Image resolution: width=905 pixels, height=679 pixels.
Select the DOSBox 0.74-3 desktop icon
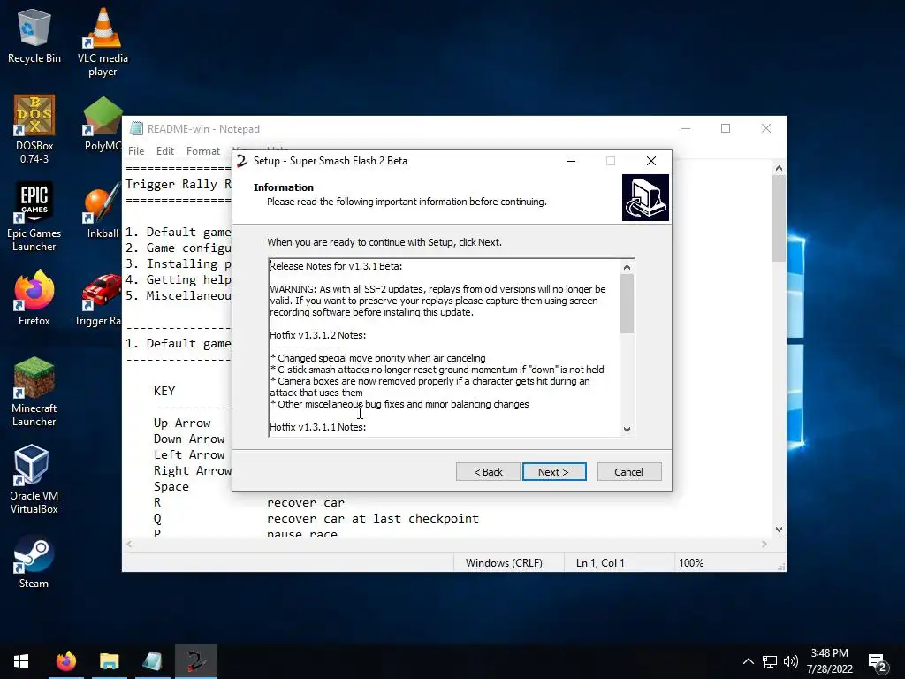pyautogui.click(x=34, y=129)
